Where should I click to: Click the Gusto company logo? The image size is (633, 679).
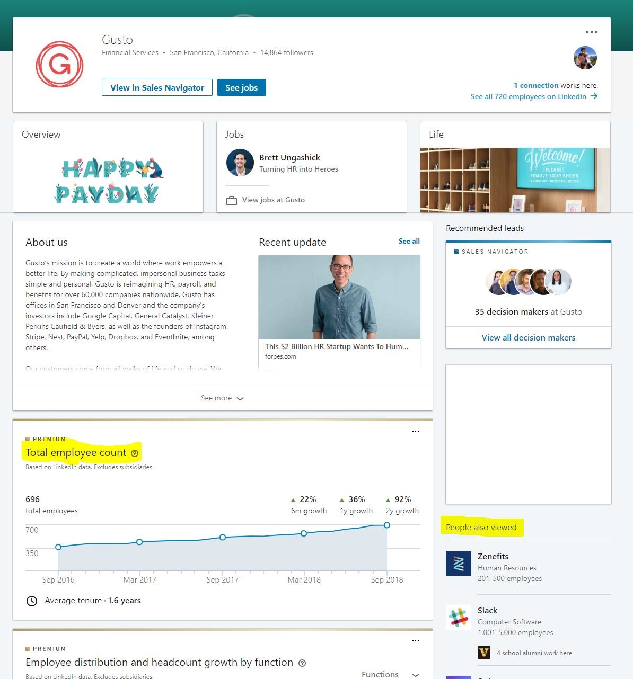pos(59,64)
